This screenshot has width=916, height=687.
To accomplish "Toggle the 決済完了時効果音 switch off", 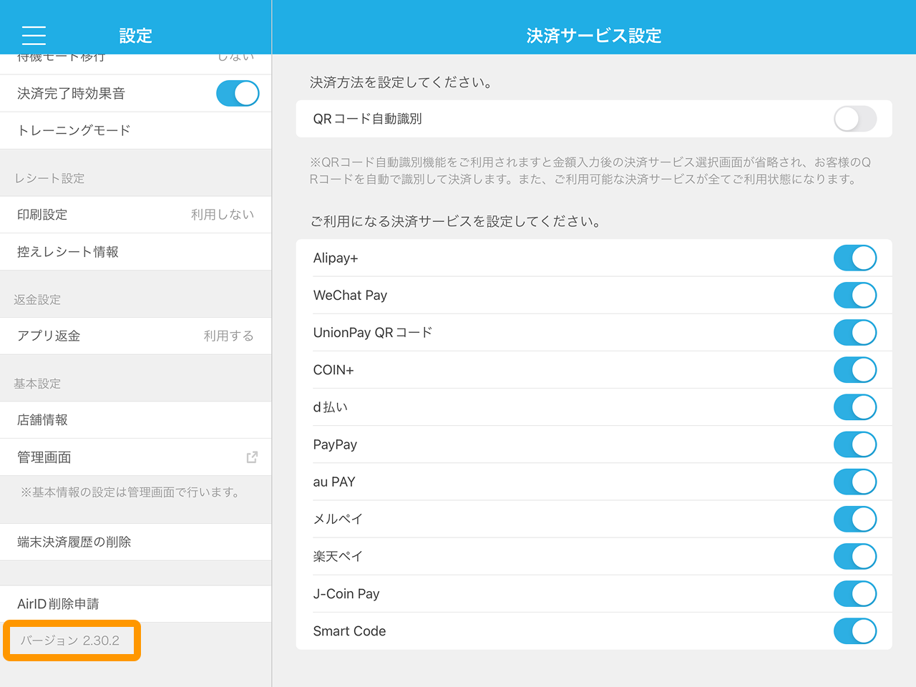I will point(237,94).
